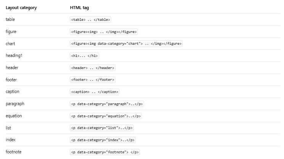This screenshot has height=159, width=284.
Task: Click the 'footnote' category label
Action: click(14, 152)
